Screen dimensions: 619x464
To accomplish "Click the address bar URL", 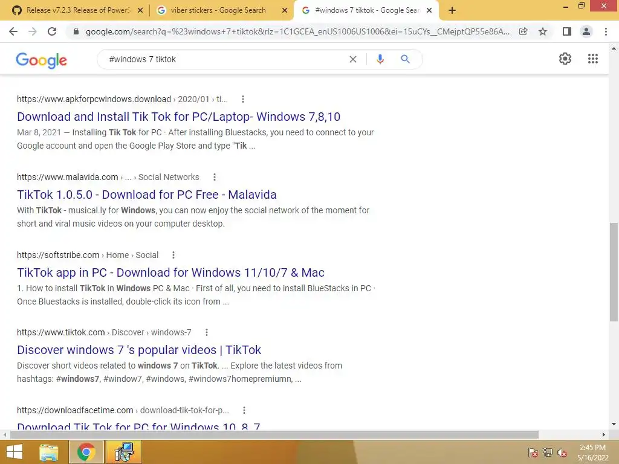I will coord(297,31).
